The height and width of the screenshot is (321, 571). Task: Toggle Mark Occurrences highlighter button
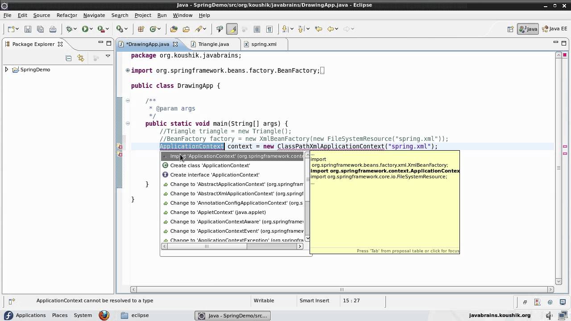pos(232,29)
